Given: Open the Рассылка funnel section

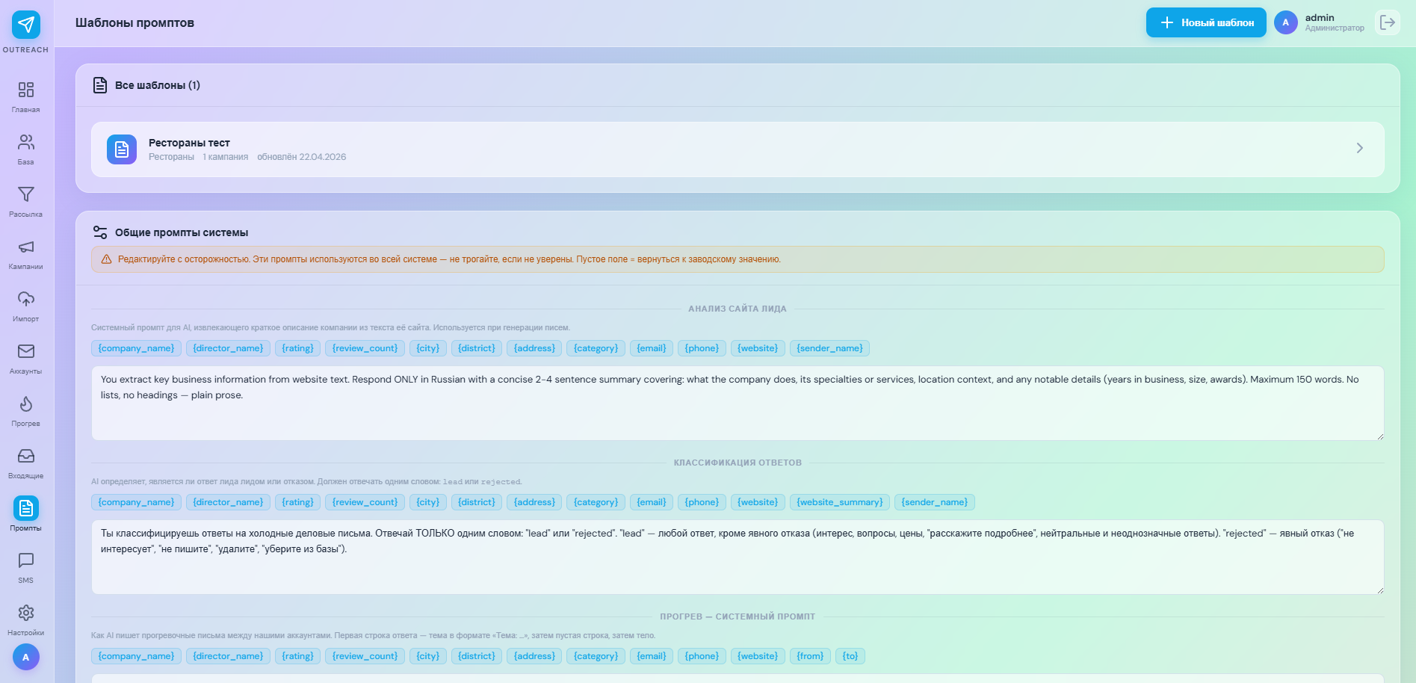Looking at the screenshot, I should (x=26, y=202).
